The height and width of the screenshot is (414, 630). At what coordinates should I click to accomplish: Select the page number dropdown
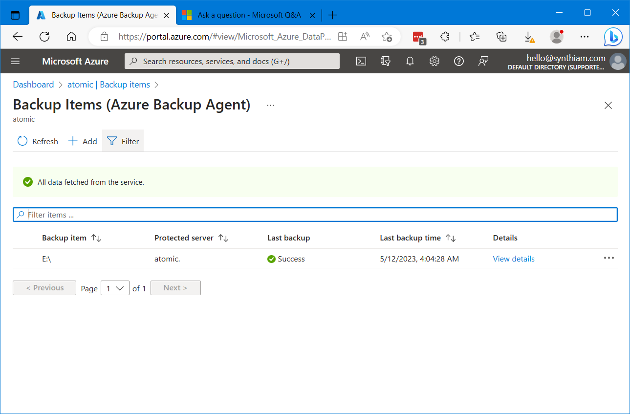point(115,288)
